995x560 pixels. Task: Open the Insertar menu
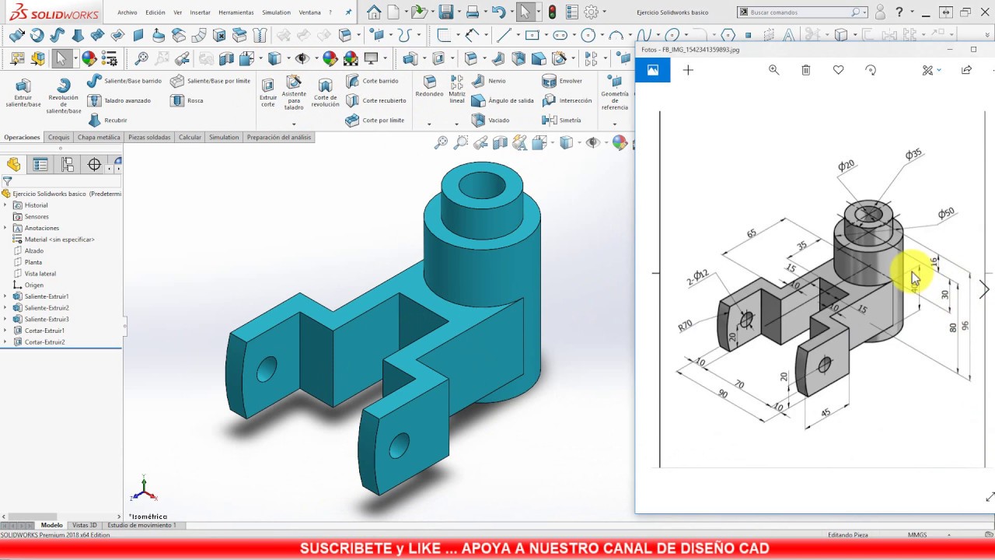[x=200, y=12]
